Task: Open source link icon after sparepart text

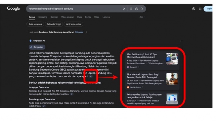Action: [x=91, y=76]
